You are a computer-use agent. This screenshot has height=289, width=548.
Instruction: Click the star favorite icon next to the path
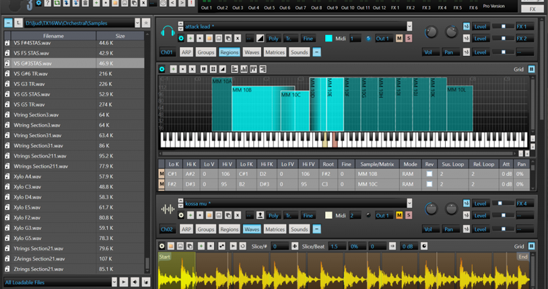(146, 23)
